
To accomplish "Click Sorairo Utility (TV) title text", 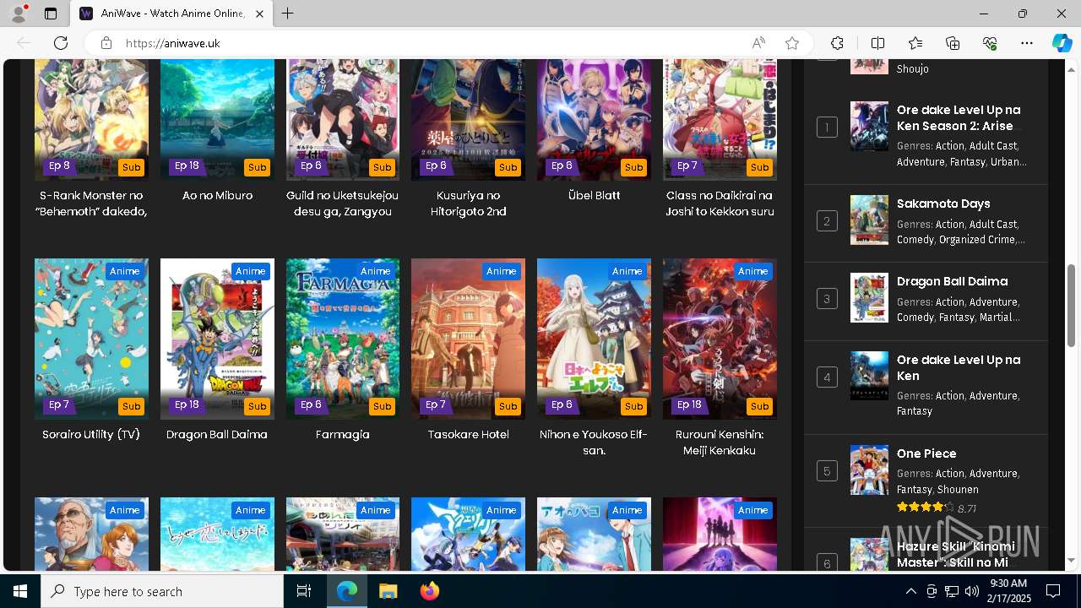I will tap(91, 435).
